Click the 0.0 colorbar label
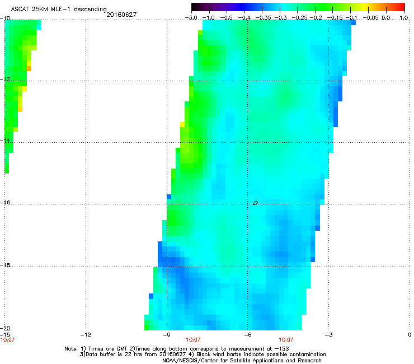Viewport: 414px width, 364px height. [x=386, y=18]
